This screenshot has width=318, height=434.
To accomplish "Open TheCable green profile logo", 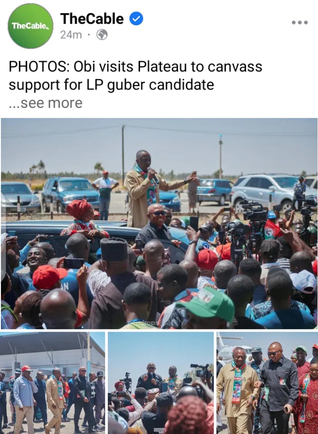I will coord(30,26).
